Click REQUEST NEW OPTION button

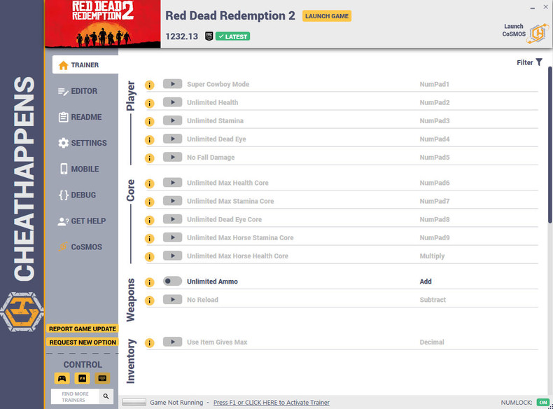click(x=83, y=342)
